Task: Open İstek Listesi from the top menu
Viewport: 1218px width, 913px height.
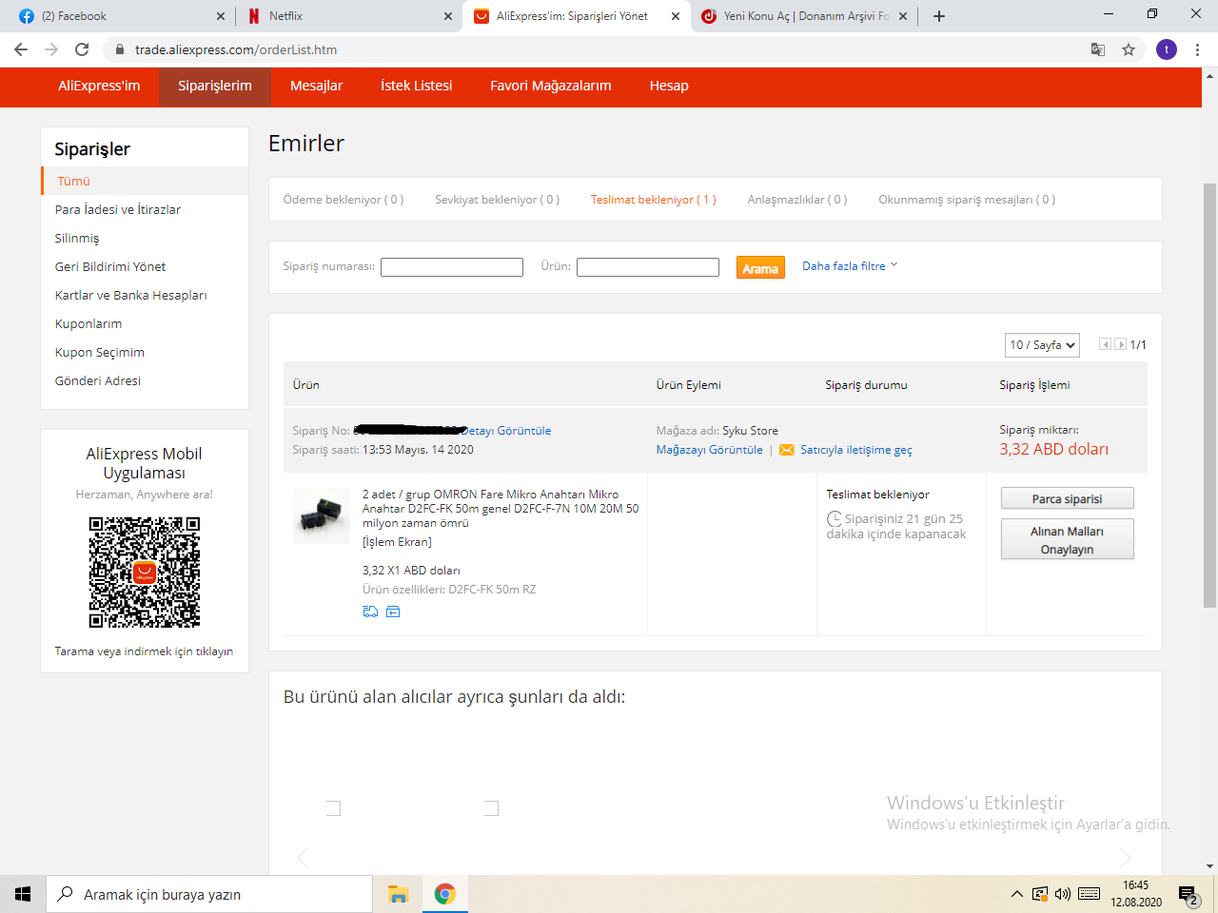Action: point(416,86)
